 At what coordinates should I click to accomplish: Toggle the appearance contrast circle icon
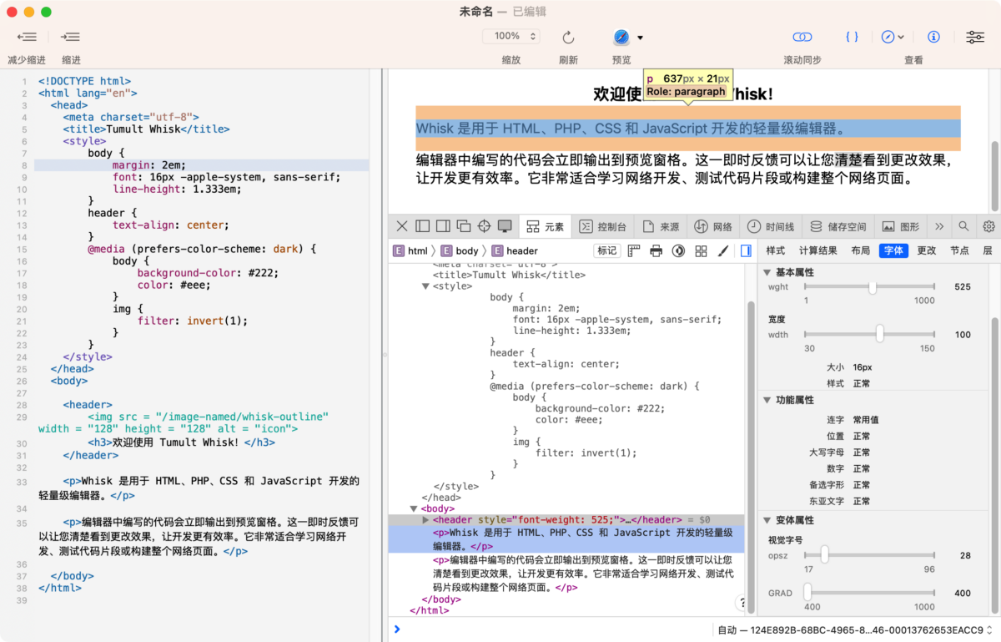tap(679, 250)
